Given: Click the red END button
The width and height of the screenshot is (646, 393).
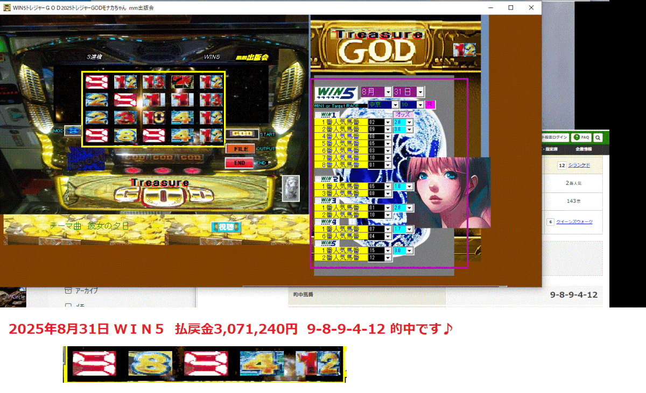Looking at the screenshot, I should pyautogui.click(x=240, y=163).
